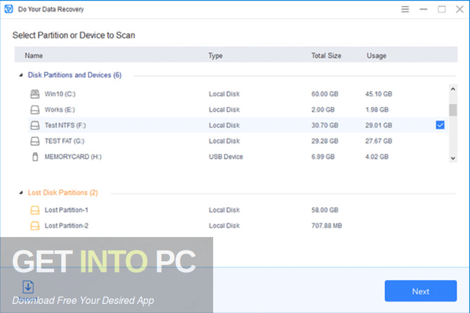Collapse the Lost Disk Partitions group
Screen dimensions: 470x313
click(x=21, y=193)
